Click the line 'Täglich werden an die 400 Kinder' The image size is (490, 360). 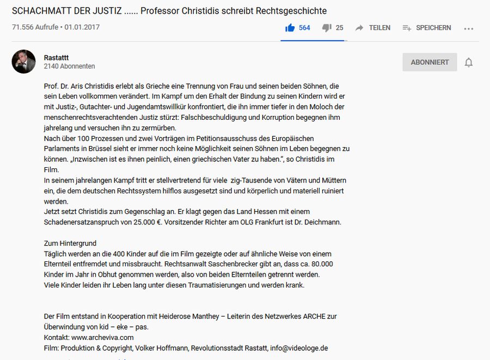187,254
